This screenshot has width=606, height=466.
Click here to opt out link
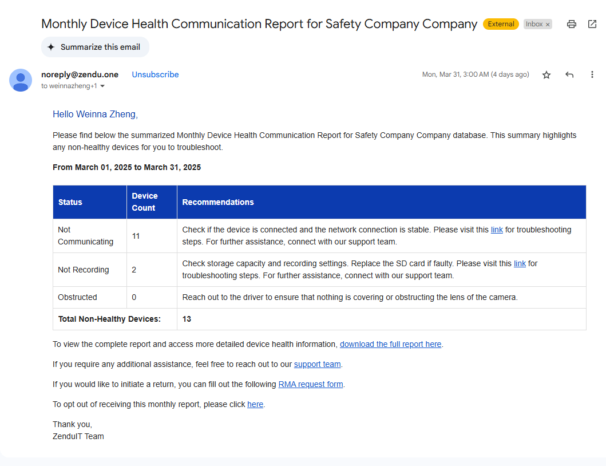255,404
